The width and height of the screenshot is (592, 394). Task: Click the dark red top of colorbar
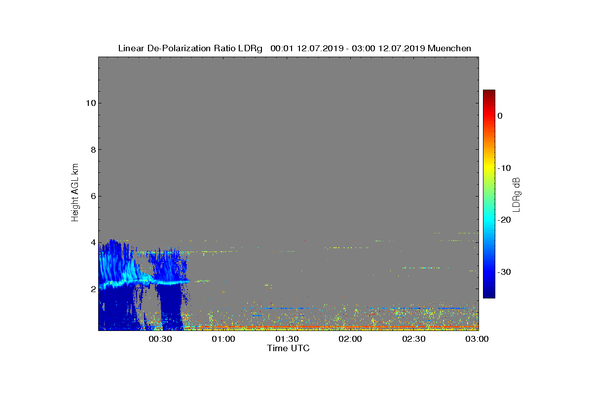(x=489, y=93)
